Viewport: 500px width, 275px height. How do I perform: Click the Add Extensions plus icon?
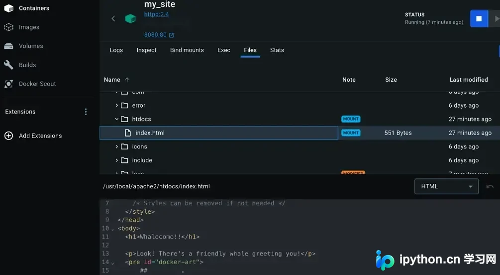[9, 136]
